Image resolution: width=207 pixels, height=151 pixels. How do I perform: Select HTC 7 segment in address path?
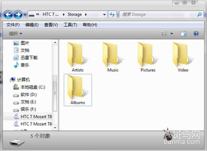pos(51,14)
